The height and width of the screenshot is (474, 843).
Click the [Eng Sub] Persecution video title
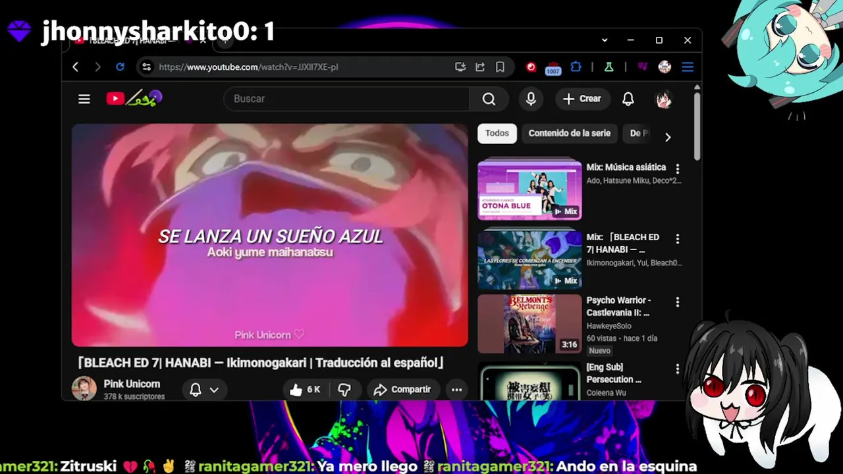click(x=614, y=373)
